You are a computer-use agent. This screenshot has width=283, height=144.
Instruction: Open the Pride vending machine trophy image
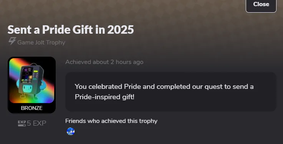tap(31, 80)
